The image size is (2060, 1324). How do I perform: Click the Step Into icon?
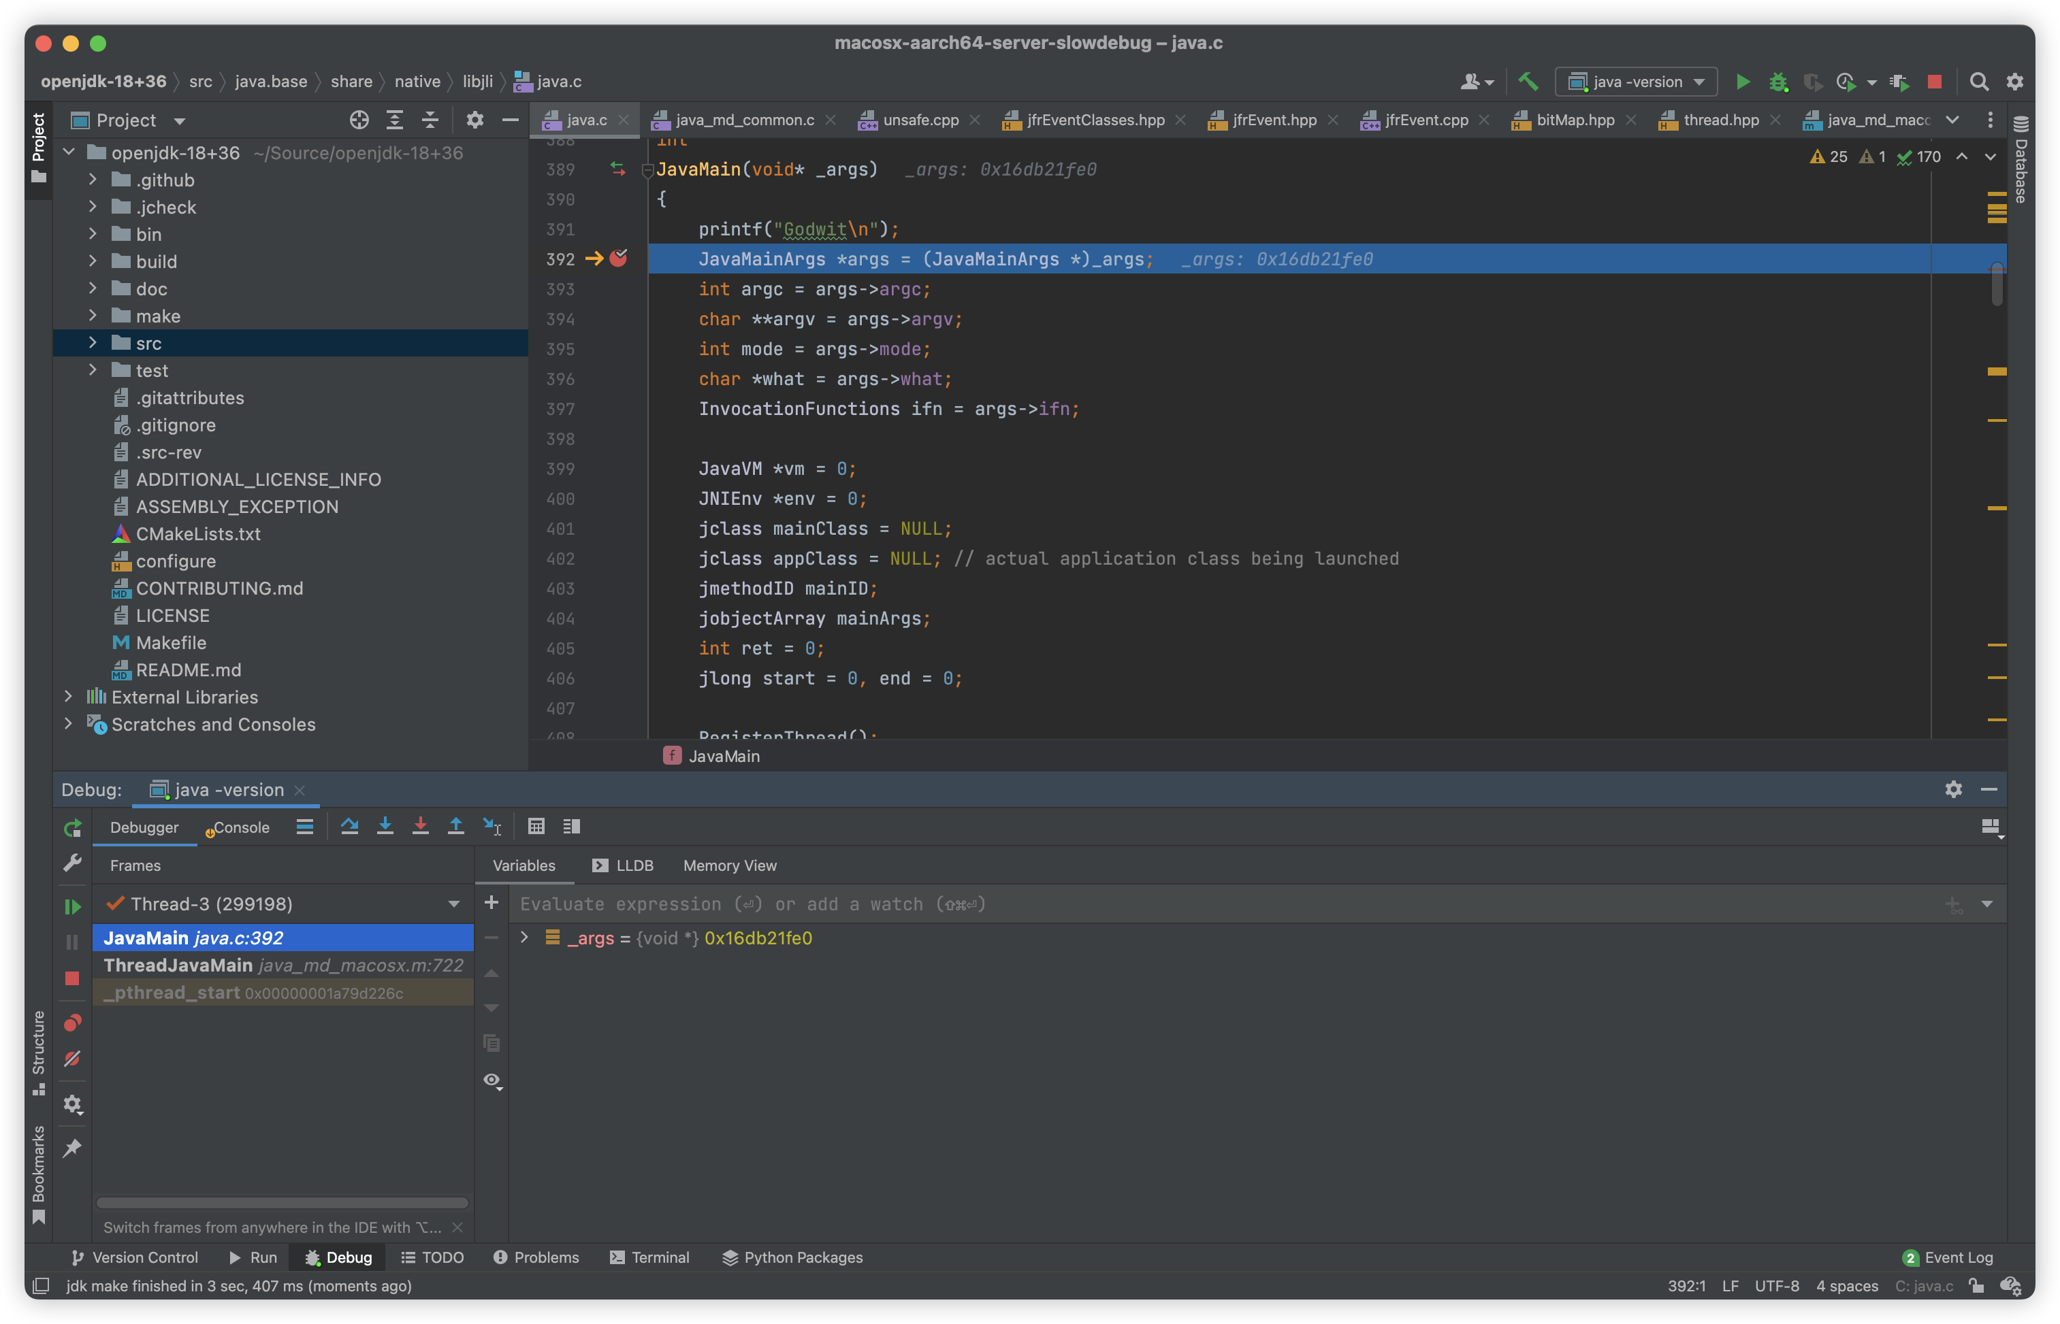[385, 826]
